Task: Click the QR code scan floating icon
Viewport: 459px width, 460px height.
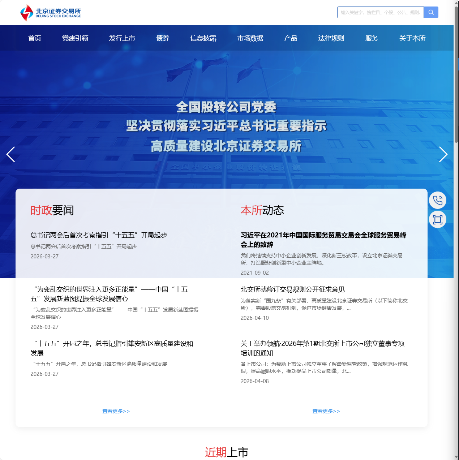Action: pos(437,219)
